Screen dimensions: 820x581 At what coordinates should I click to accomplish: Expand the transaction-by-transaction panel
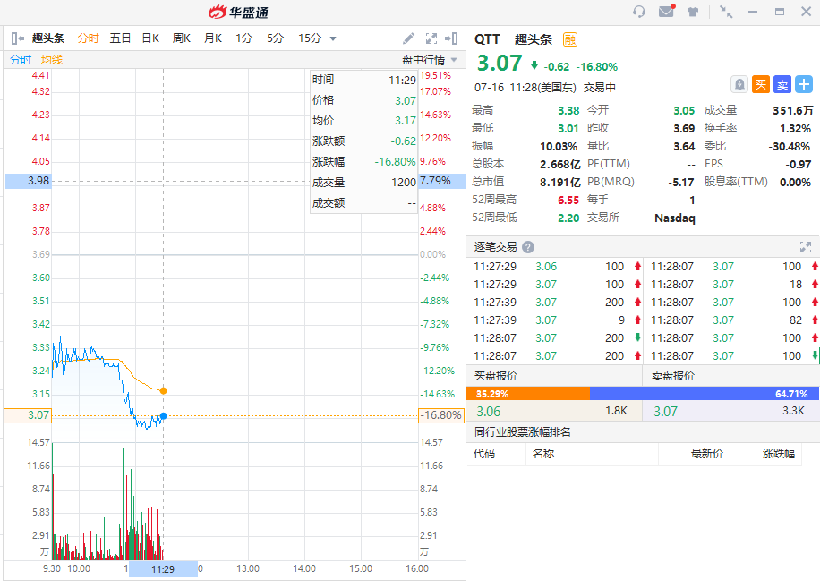805,247
